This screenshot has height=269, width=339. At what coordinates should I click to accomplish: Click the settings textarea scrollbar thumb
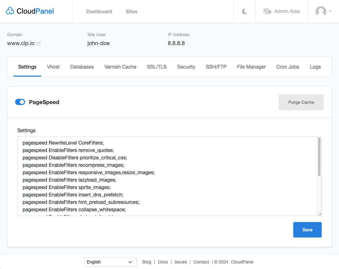[x=319, y=157]
